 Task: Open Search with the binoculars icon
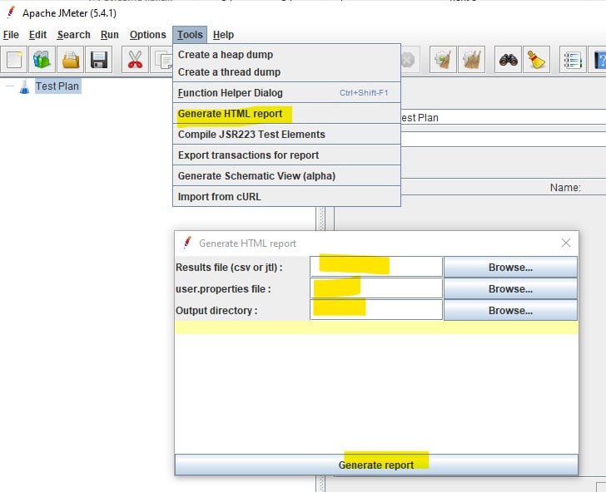coord(509,60)
